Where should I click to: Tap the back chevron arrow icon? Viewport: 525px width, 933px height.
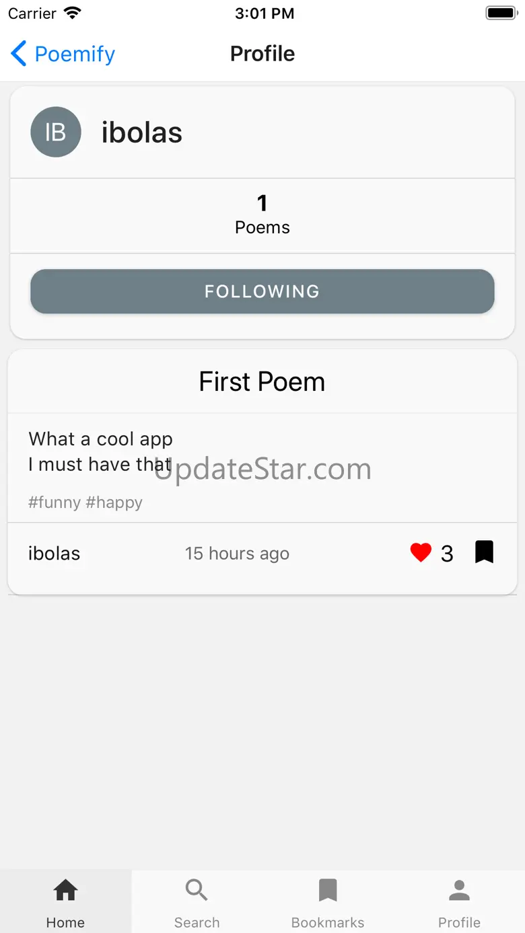(19, 54)
